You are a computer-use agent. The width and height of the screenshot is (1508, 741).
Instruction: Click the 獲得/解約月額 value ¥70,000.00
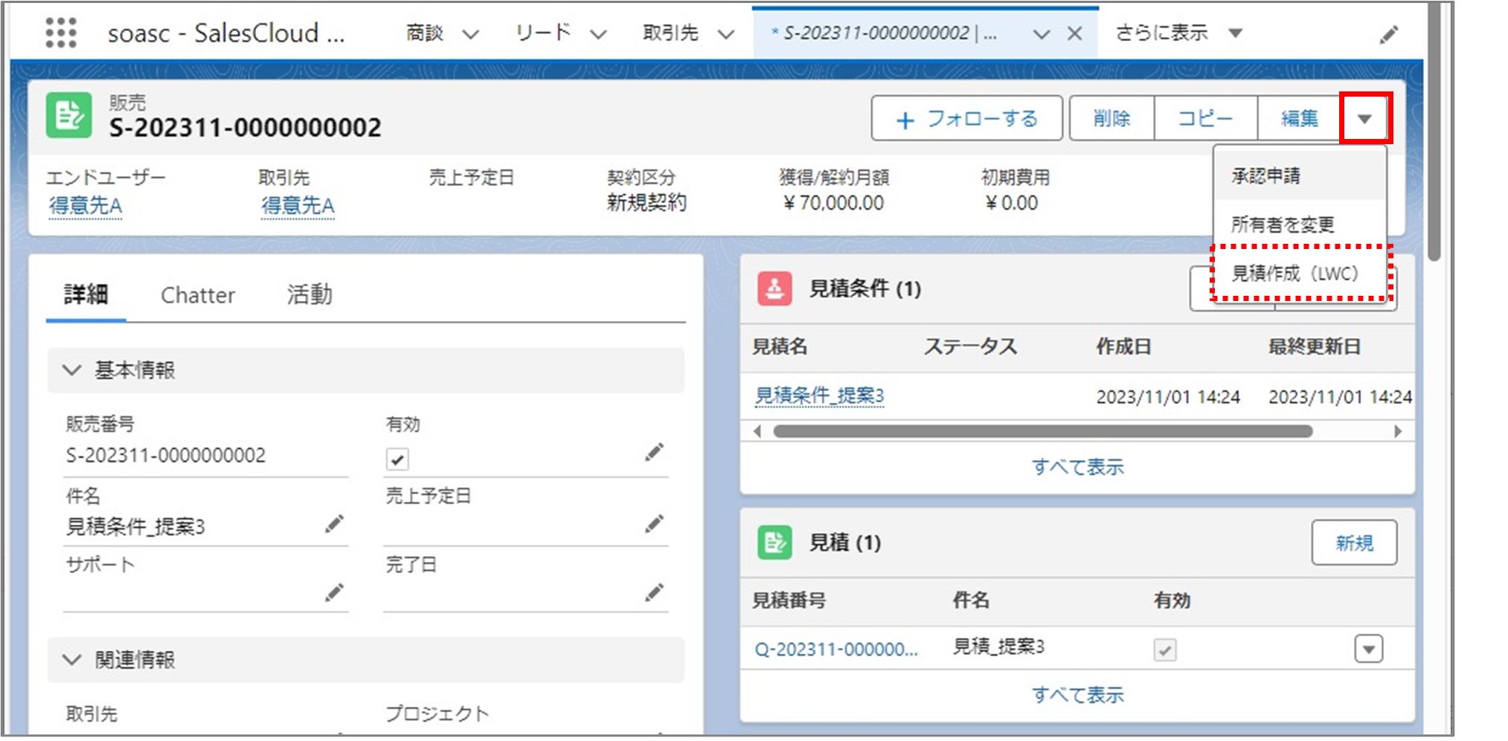pos(834,203)
